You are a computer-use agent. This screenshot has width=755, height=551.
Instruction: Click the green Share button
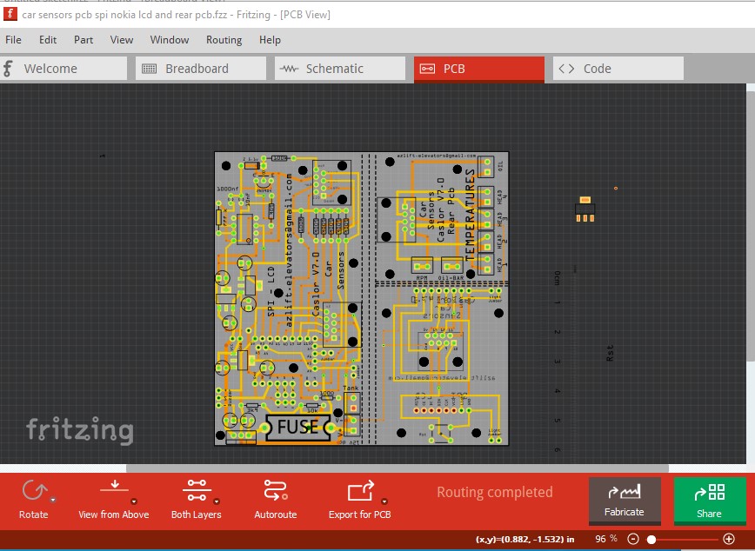tap(710, 500)
